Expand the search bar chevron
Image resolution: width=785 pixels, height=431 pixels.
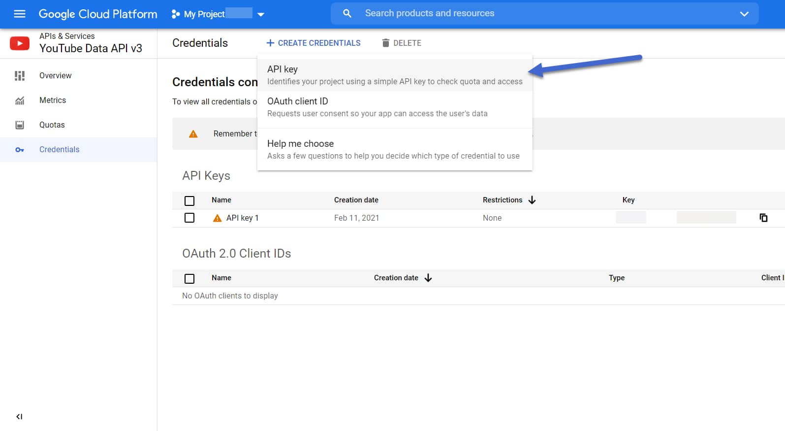pyautogui.click(x=744, y=14)
